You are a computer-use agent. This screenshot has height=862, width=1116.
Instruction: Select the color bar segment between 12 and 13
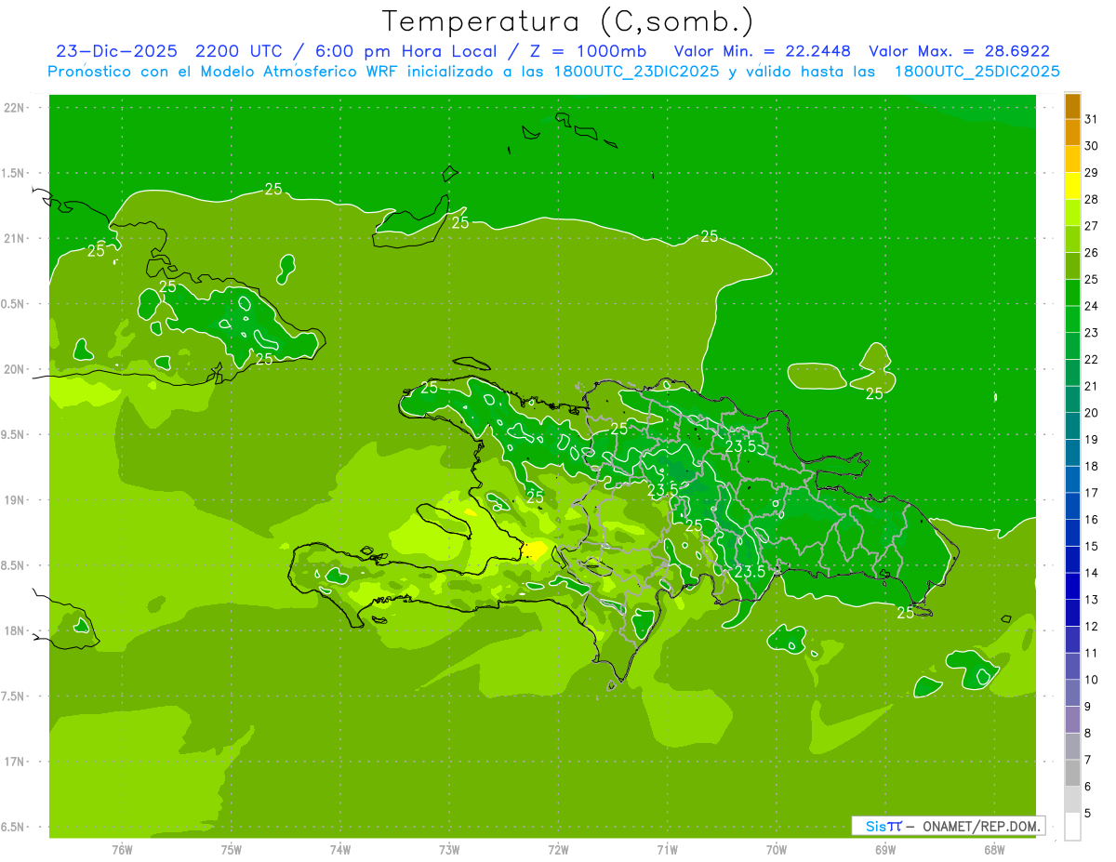click(x=1072, y=613)
